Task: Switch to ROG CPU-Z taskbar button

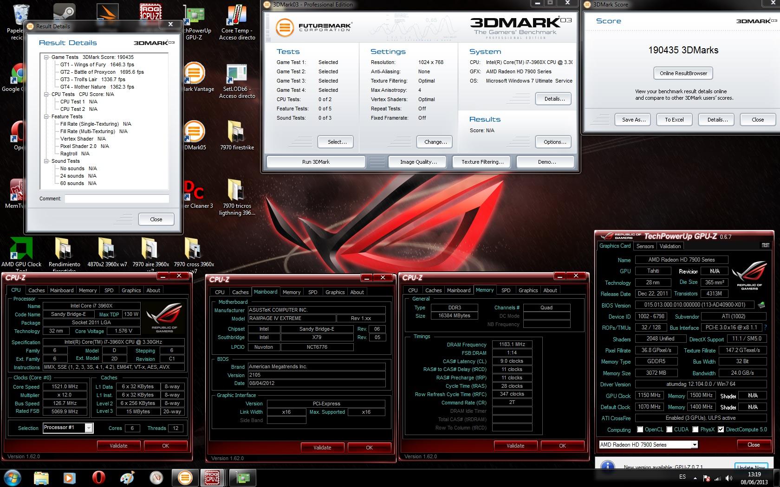Action: click(212, 478)
